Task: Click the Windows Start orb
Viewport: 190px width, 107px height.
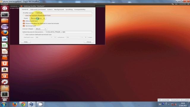Action: 4,104
